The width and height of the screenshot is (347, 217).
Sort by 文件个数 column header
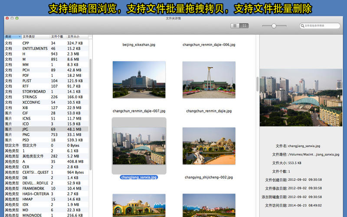point(58,37)
